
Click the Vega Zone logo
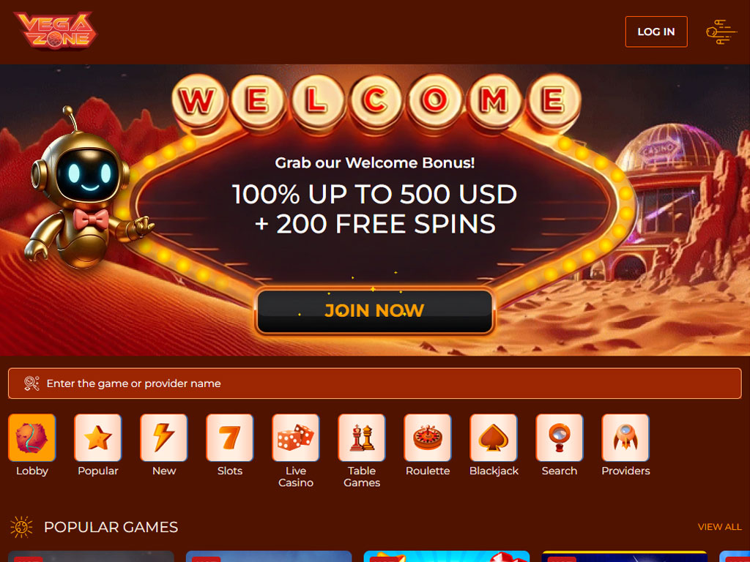(x=56, y=31)
